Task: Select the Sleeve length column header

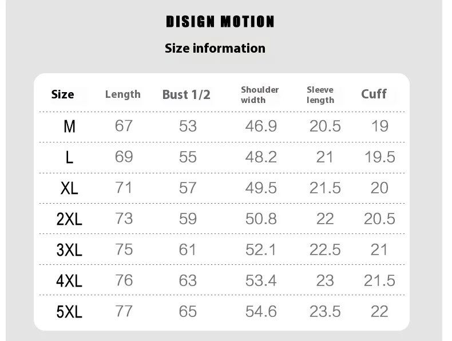Action: 320,94
